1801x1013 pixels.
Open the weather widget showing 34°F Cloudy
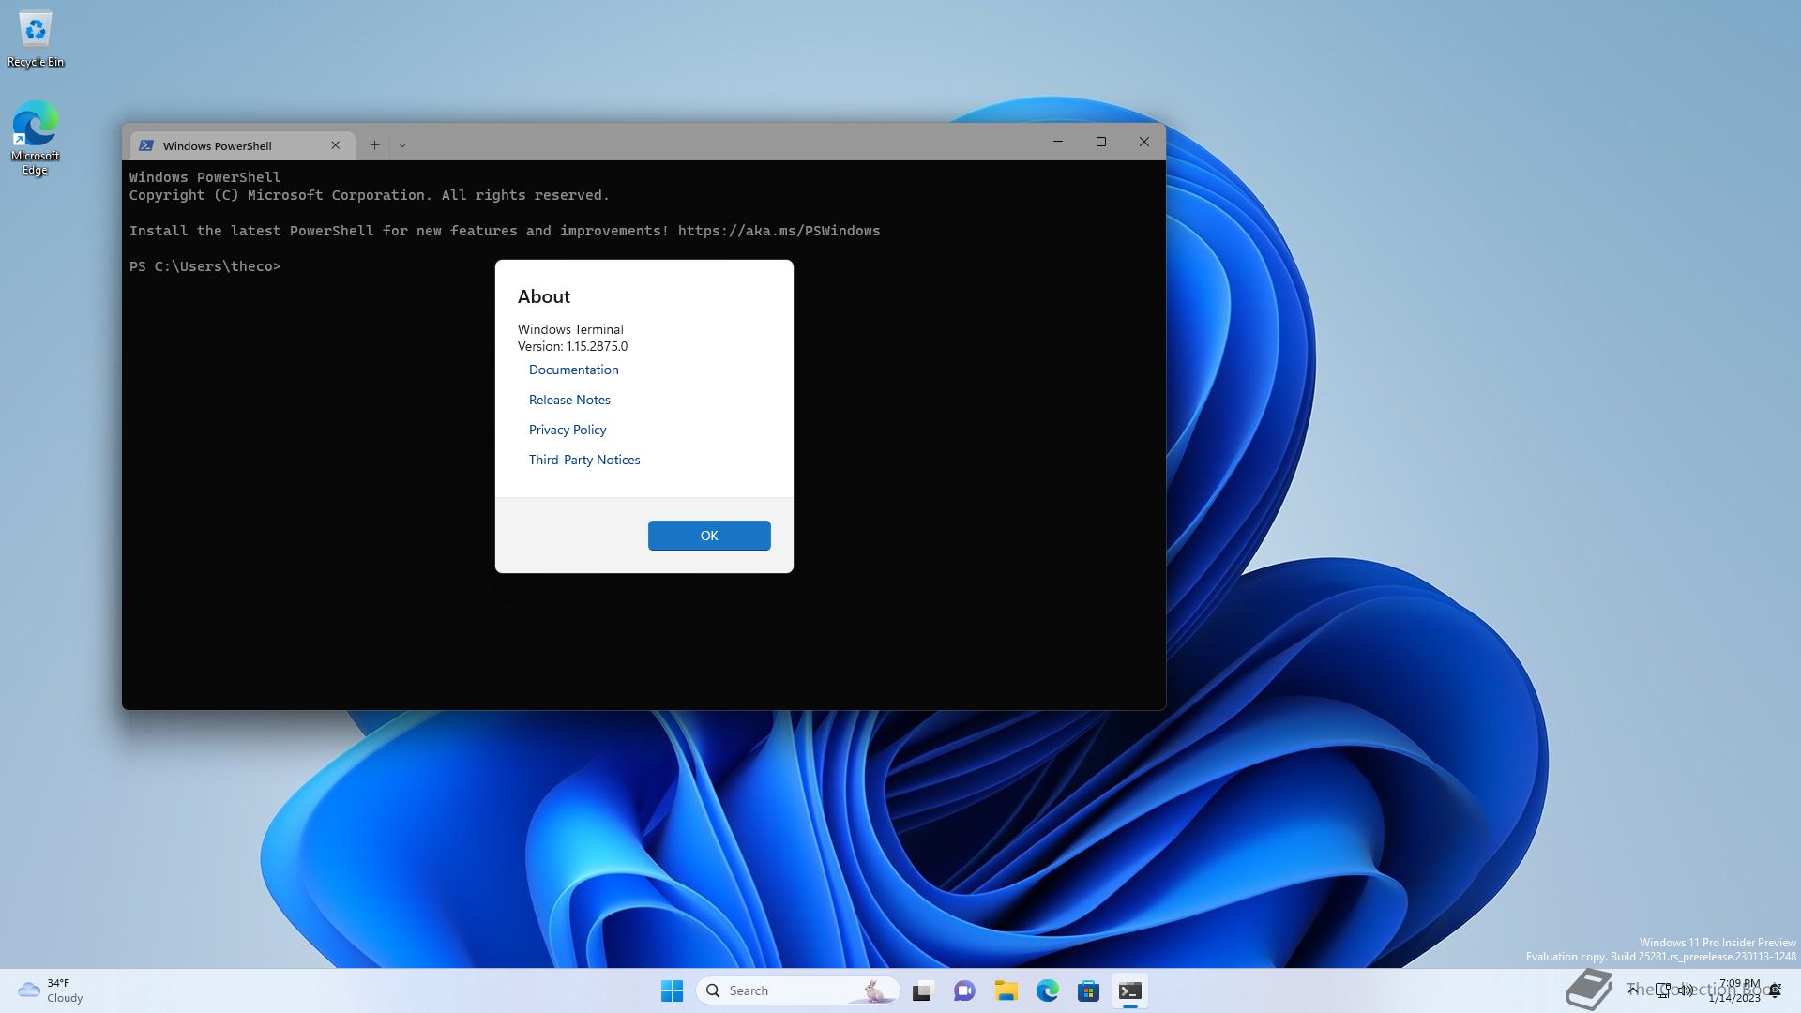(x=52, y=990)
